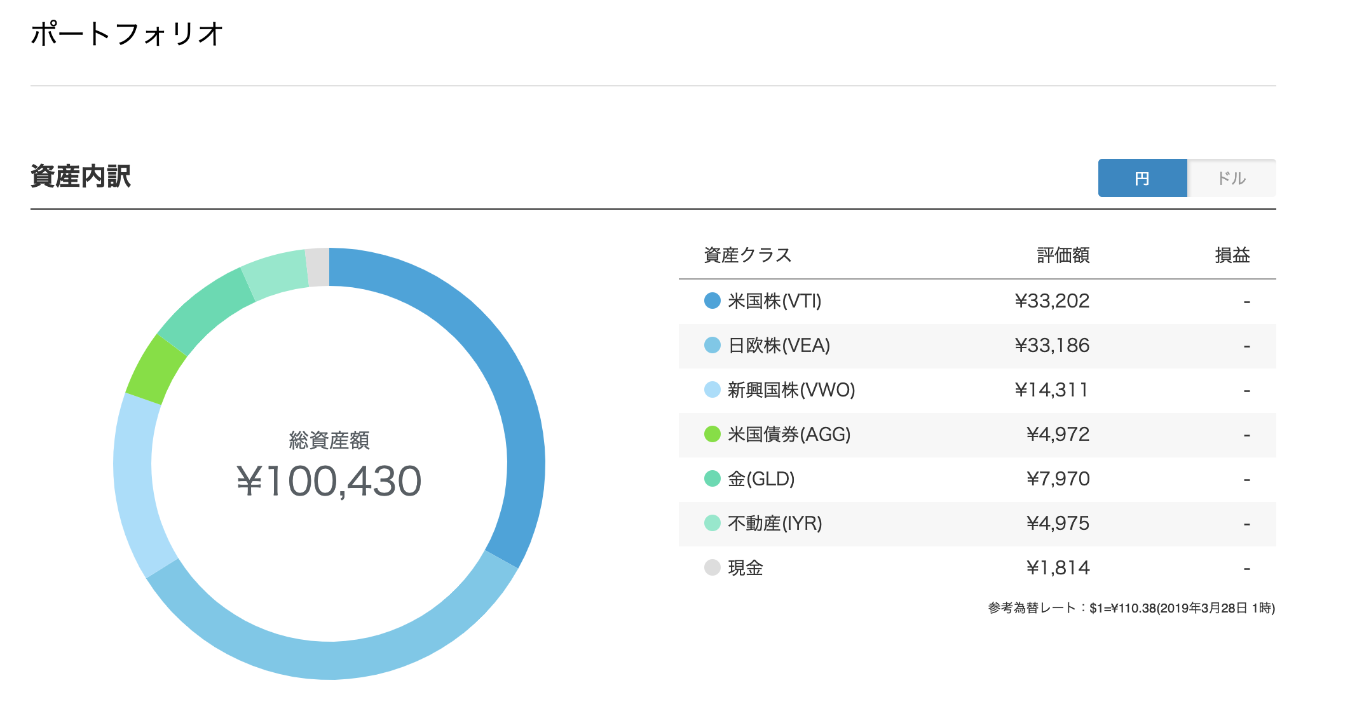Select the 新興国株(VWO) row label

(x=791, y=389)
